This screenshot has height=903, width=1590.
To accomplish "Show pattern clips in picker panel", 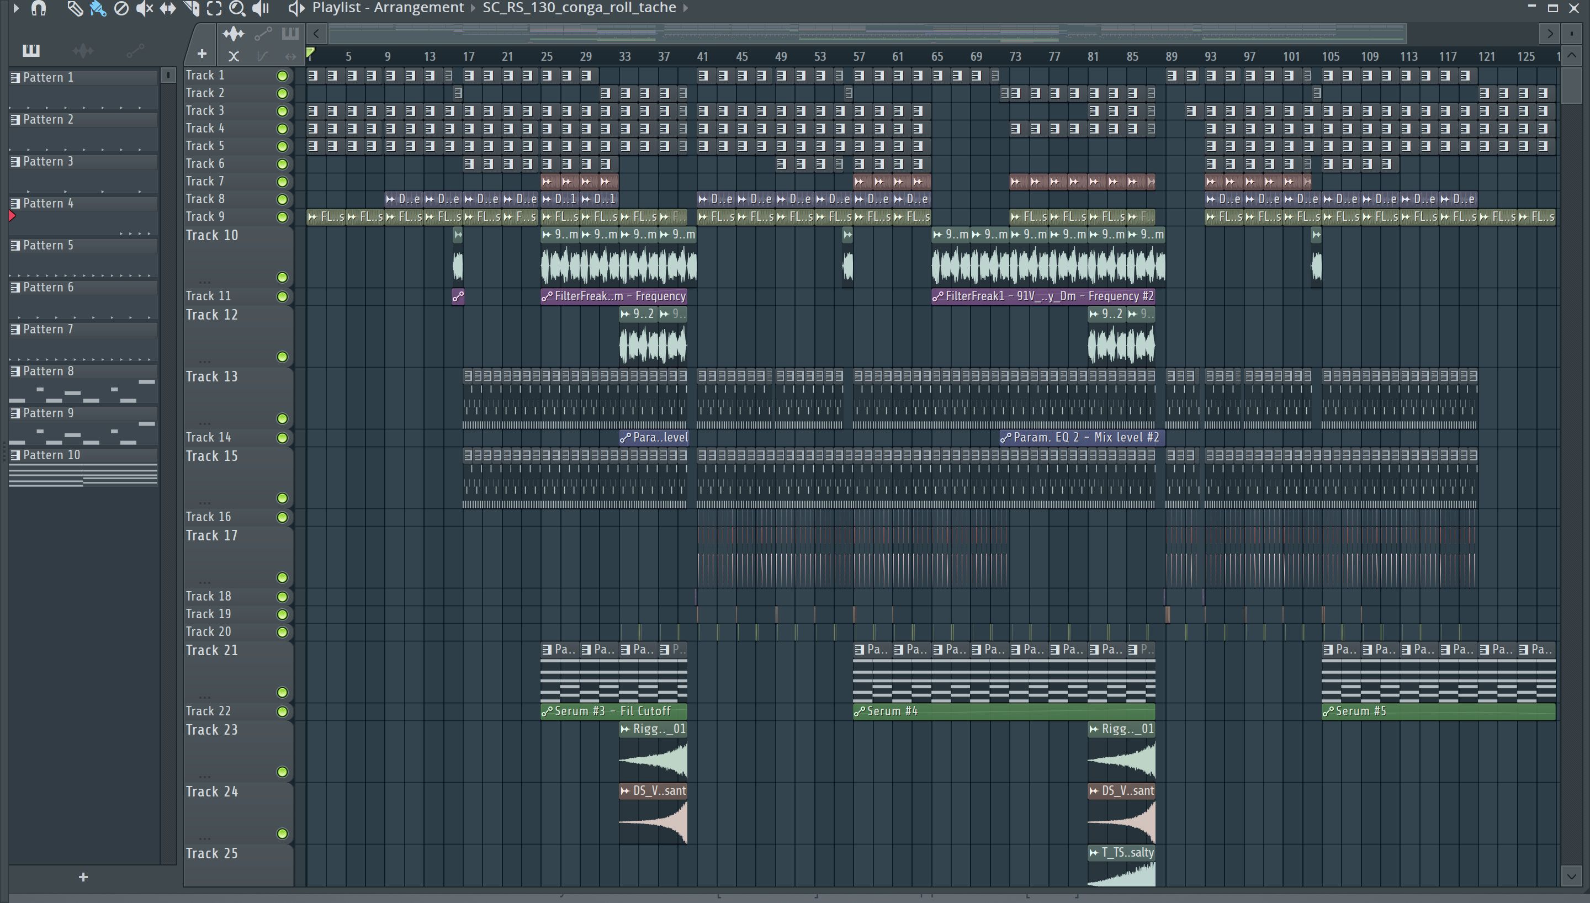I will coord(30,50).
